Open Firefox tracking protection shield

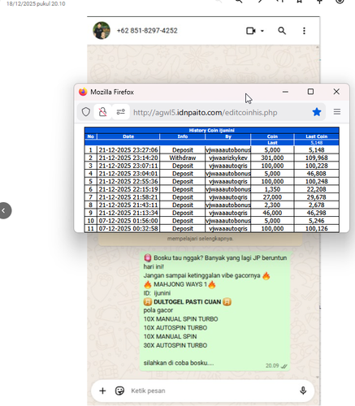coord(86,112)
